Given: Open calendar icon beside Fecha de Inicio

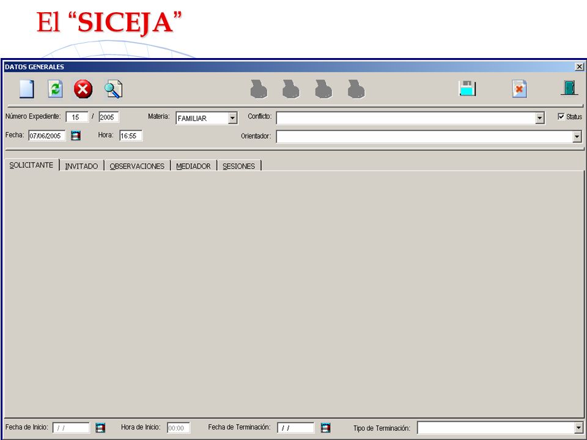Looking at the screenshot, I should click(100, 428).
